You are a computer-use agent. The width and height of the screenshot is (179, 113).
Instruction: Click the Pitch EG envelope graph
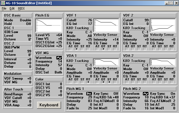(x=49, y=25)
